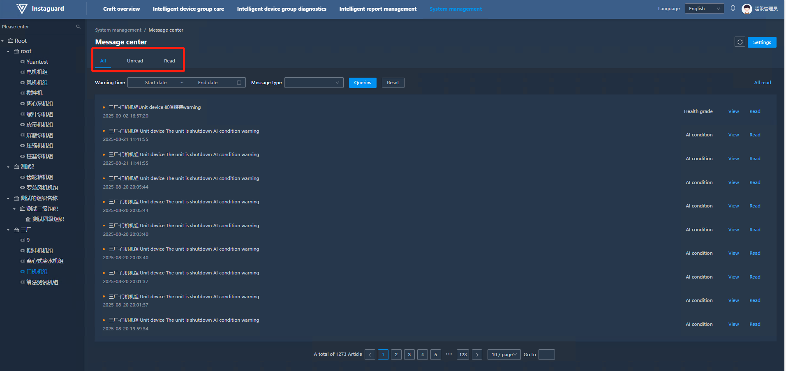Viewport: 786px width, 371px height.
Task: Click the organization icon next to Root
Action: (x=10, y=41)
